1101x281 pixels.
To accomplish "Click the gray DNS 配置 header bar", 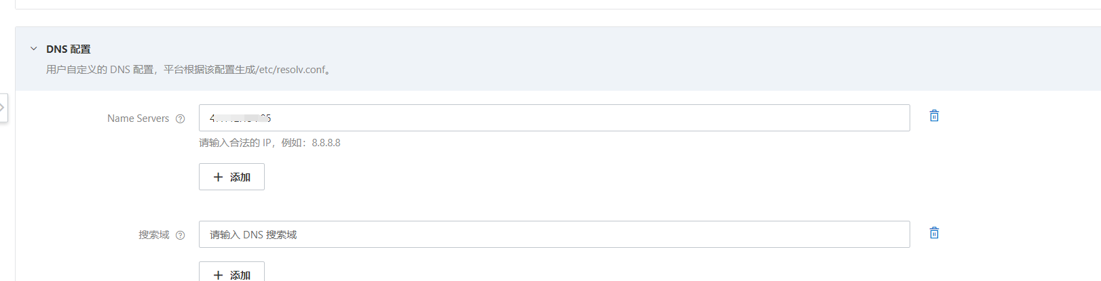I will (558, 59).
